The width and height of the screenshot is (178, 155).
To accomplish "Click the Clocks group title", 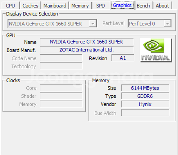I will click(13, 81).
